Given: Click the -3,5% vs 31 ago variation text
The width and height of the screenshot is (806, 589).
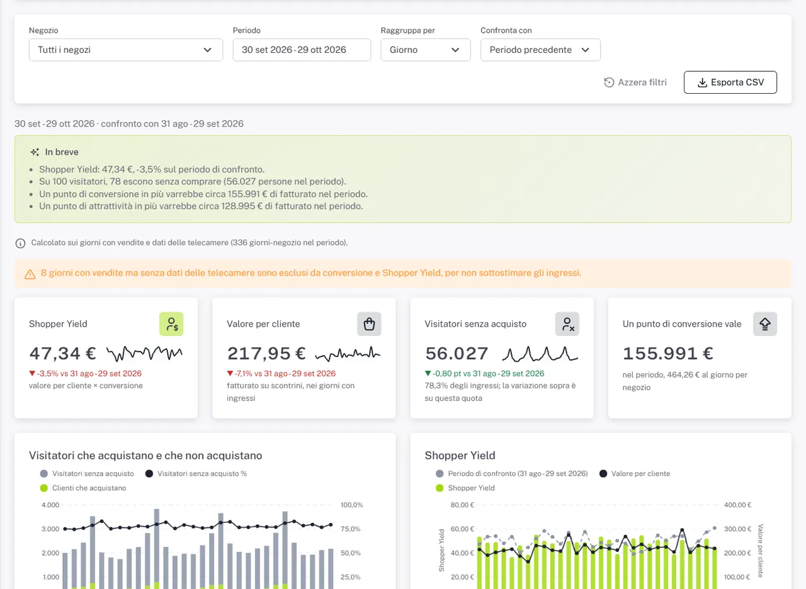Looking at the screenshot, I should coord(86,373).
